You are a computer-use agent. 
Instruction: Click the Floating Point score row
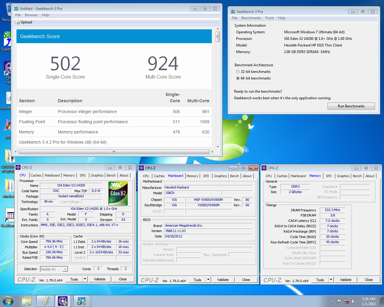click(114, 122)
